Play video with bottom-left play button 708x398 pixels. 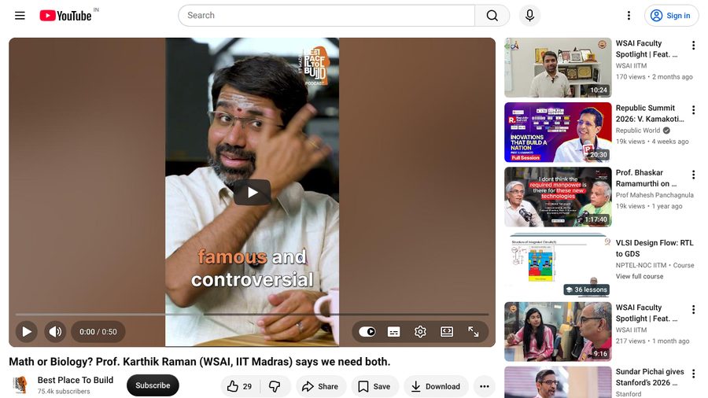tap(27, 332)
